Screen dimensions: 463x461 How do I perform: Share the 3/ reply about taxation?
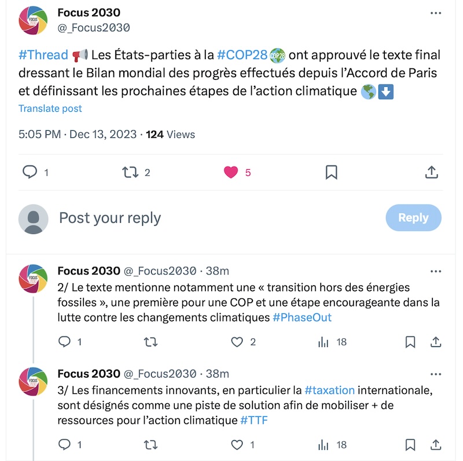pos(436,445)
